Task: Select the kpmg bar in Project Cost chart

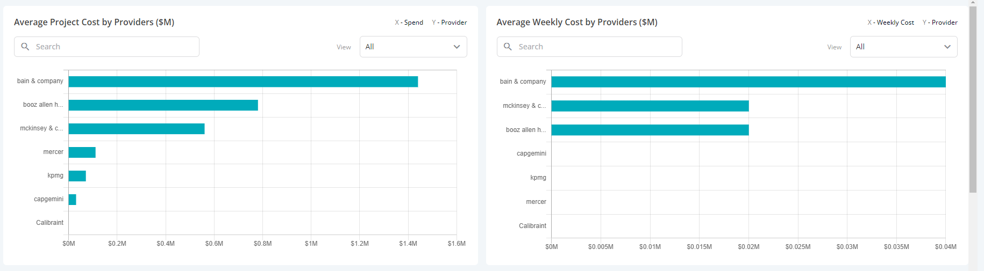Action: click(x=77, y=176)
